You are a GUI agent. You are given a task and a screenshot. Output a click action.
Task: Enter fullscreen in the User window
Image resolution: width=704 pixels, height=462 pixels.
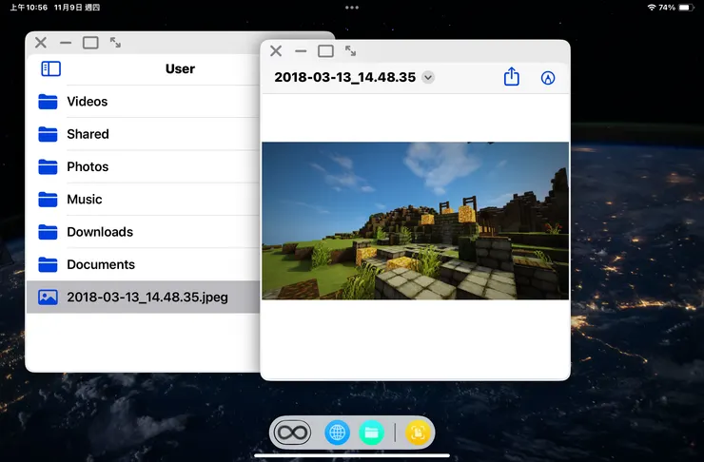point(115,43)
